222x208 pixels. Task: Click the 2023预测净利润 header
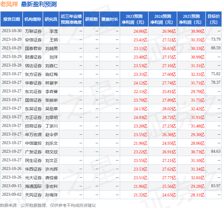[134, 19]
